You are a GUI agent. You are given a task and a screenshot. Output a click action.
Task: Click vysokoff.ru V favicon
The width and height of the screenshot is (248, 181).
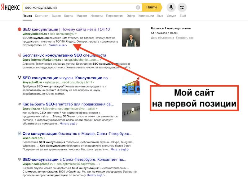[x=20, y=78]
